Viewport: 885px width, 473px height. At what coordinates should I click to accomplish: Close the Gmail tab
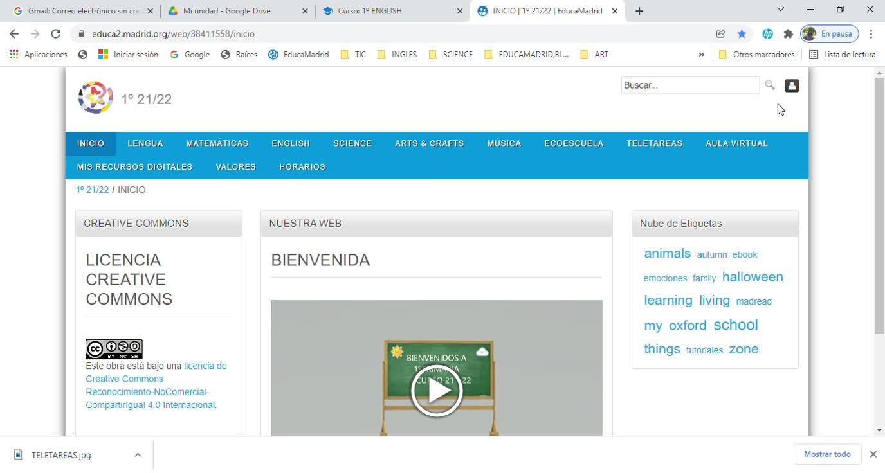click(151, 11)
